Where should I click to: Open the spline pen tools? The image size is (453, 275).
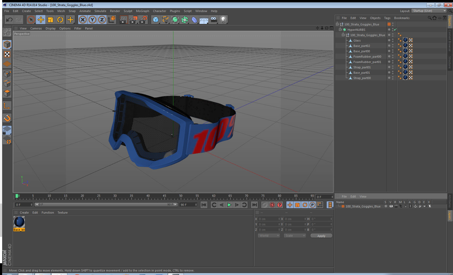(x=165, y=20)
